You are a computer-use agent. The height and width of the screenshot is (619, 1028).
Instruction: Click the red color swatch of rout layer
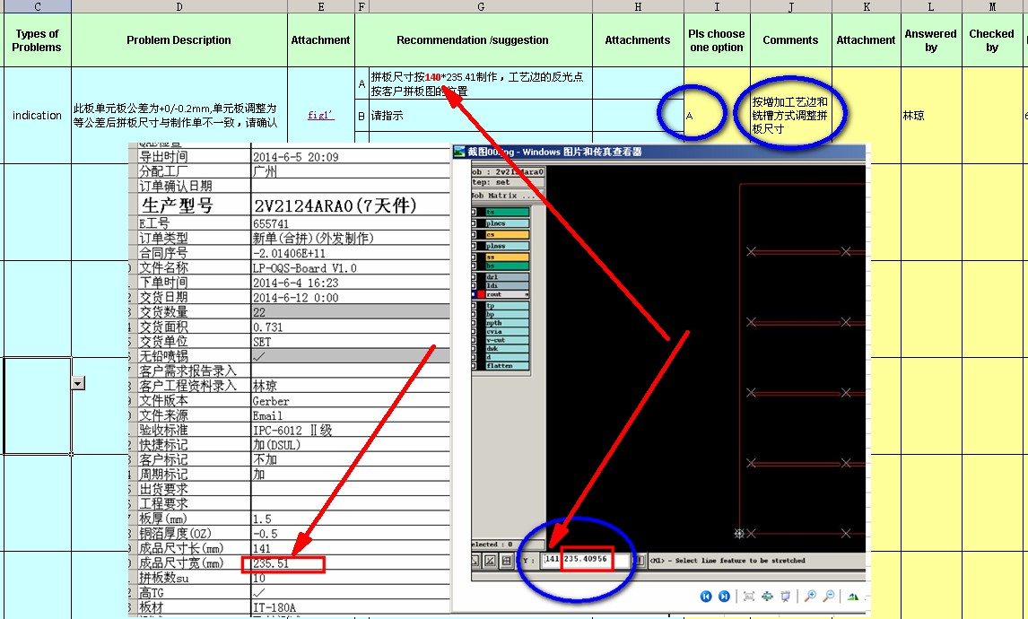coord(481,294)
